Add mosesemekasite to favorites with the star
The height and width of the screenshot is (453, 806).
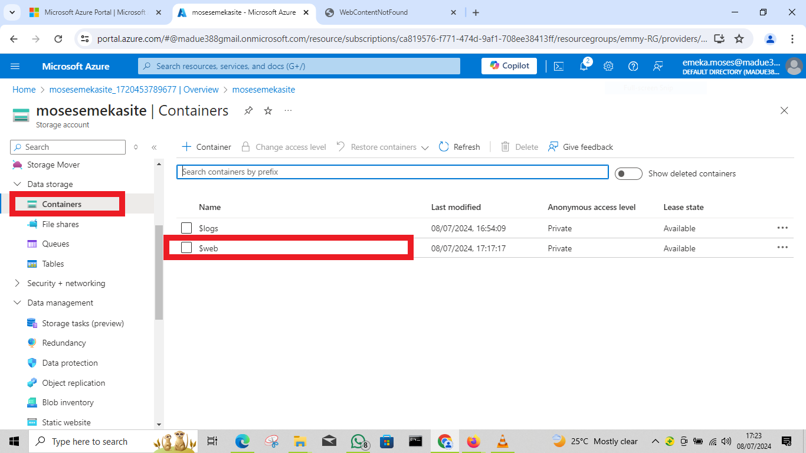[268, 111]
